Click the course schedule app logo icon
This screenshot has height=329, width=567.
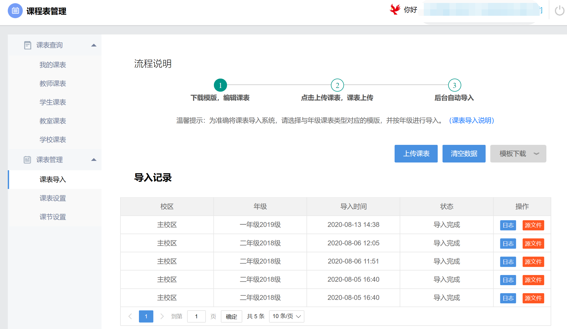15,11
